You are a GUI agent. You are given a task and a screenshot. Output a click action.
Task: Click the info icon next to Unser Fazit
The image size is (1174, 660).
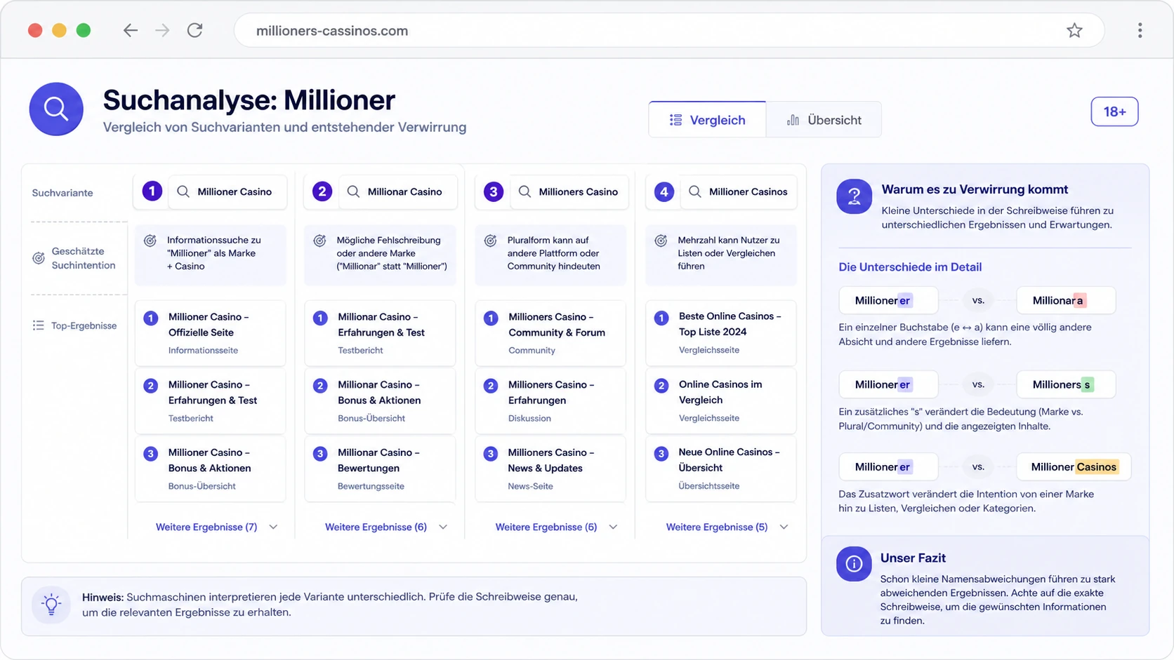pyautogui.click(x=854, y=564)
